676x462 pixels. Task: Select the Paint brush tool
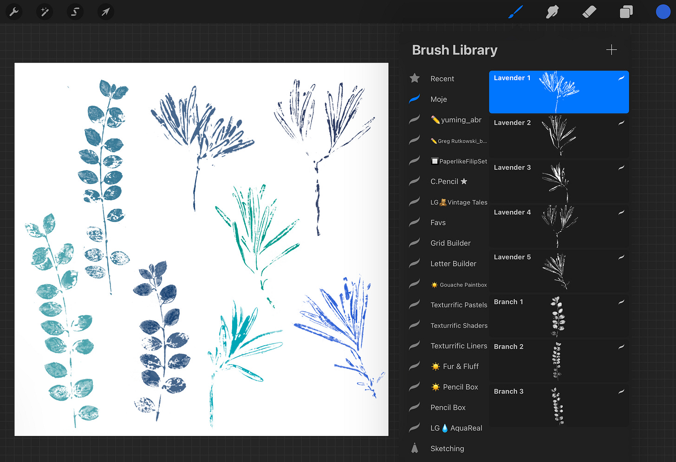point(515,12)
